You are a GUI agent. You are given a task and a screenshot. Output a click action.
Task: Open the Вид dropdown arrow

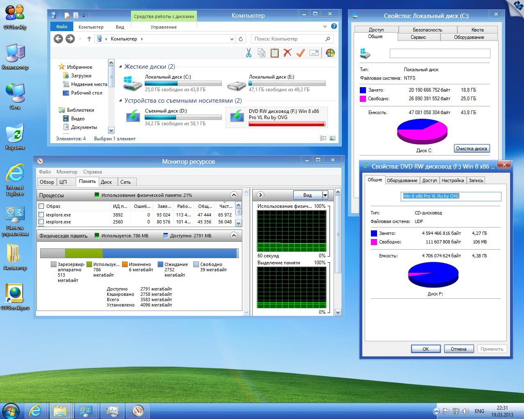(x=325, y=195)
